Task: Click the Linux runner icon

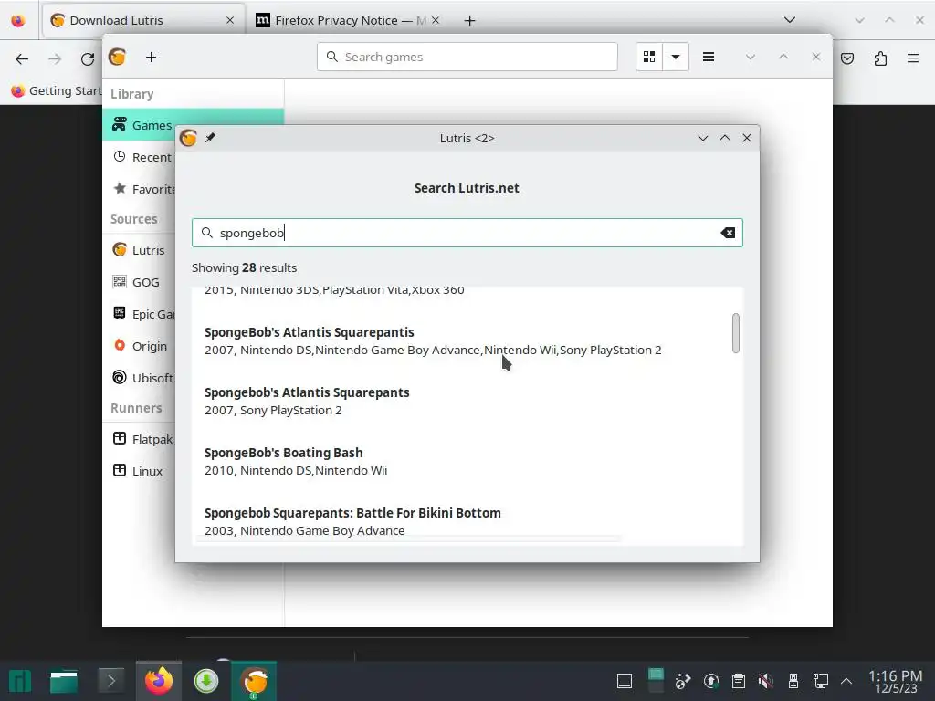Action: tap(120, 470)
